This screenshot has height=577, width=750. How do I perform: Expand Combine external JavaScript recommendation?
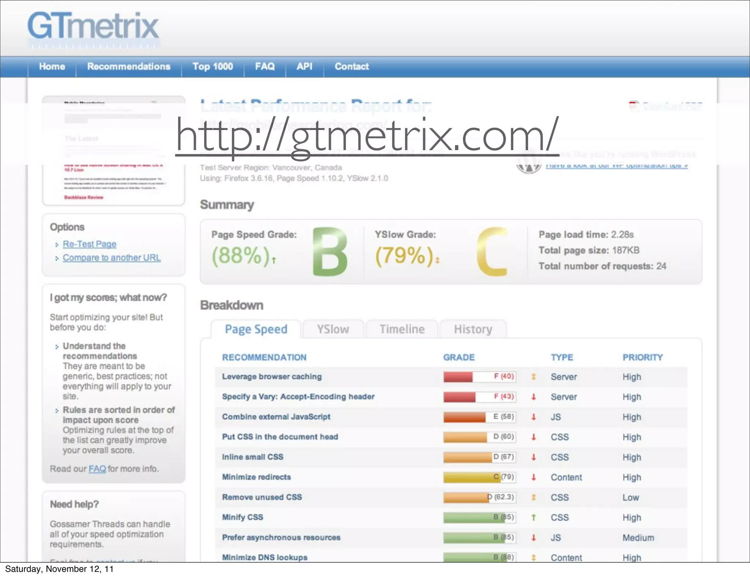tap(276, 417)
